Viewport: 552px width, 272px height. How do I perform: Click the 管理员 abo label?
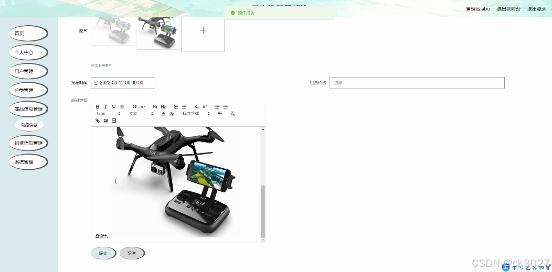point(477,9)
